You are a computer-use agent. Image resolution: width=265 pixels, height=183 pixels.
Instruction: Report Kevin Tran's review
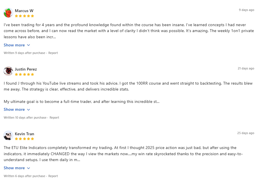click(x=53, y=176)
